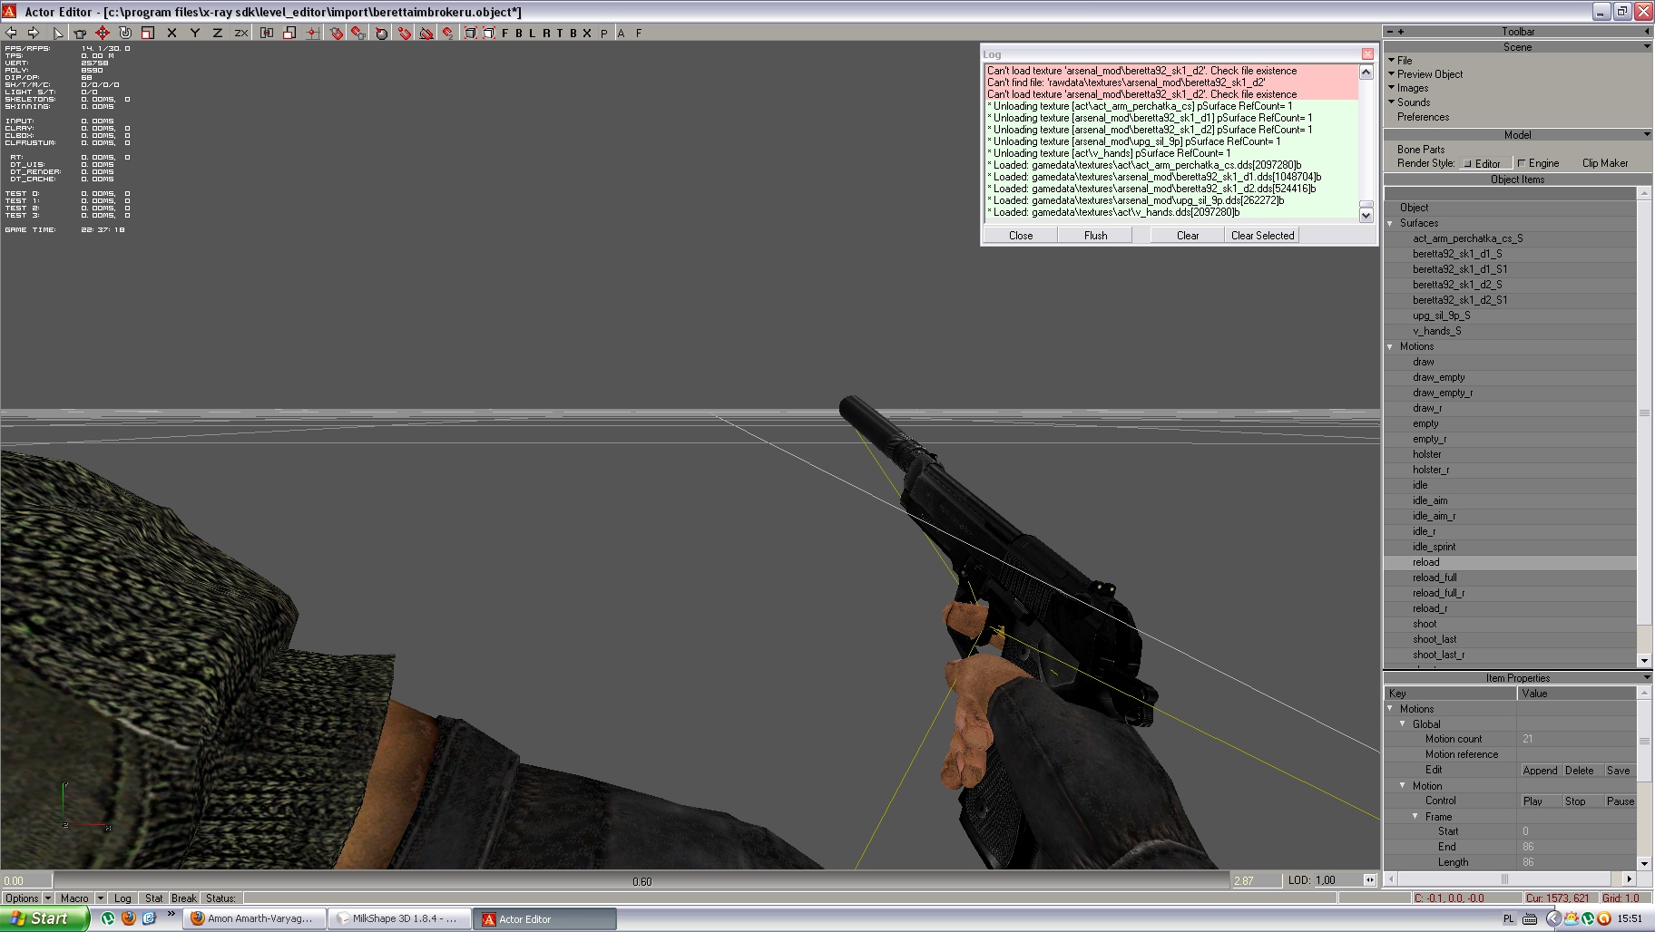Image resolution: width=1655 pixels, height=932 pixels.
Task: Click the Stat status bar button
Action: (153, 898)
